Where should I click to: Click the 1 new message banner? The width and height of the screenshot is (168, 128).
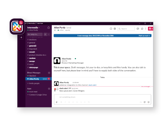coord(96,36)
